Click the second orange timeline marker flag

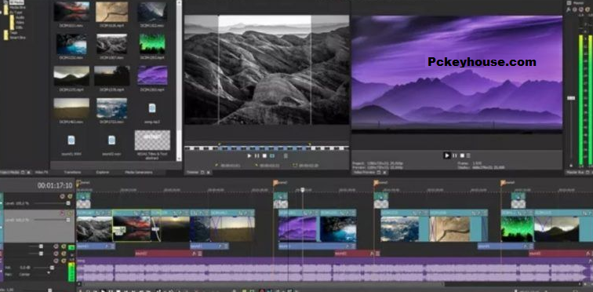coord(276,183)
